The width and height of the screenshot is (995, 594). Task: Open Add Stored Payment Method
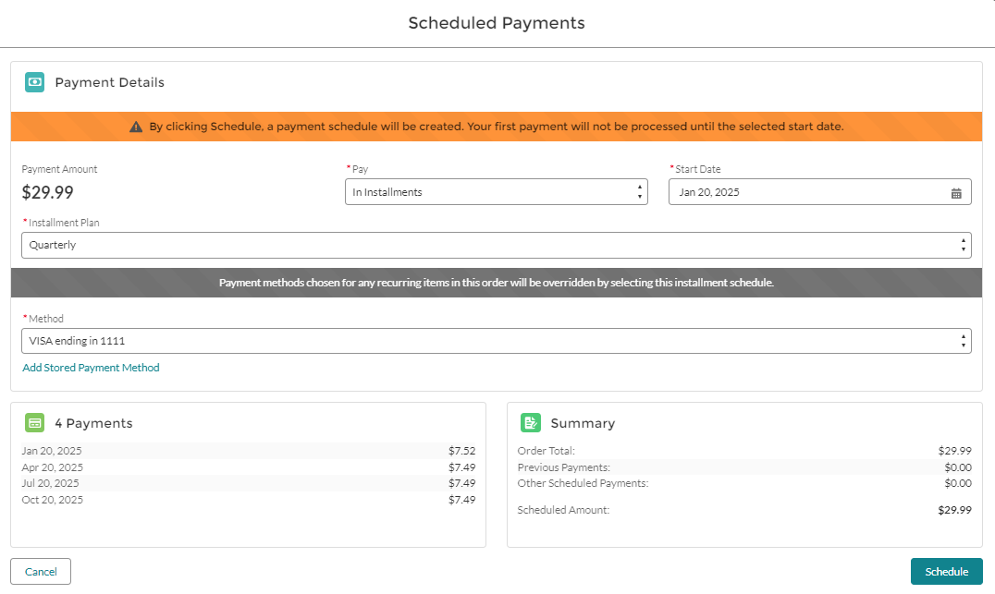pyautogui.click(x=91, y=368)
